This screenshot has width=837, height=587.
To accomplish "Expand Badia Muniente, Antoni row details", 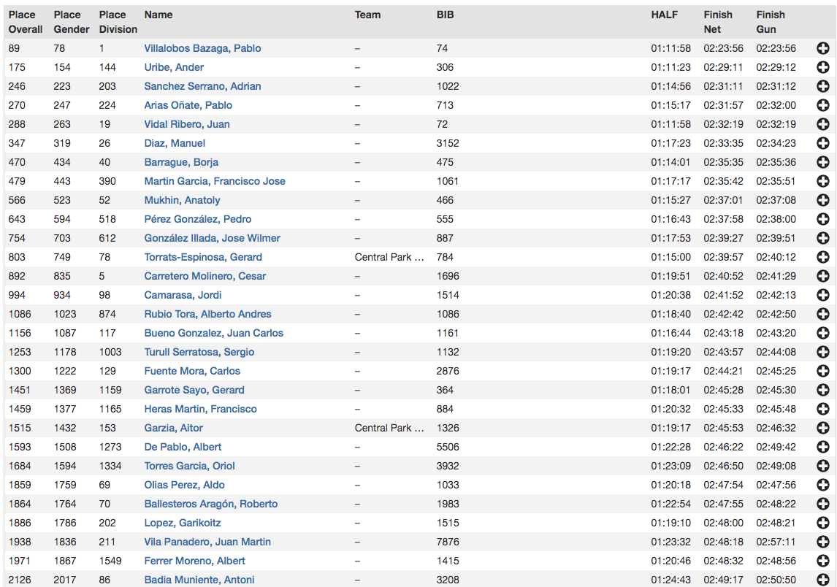I will [x=822, y=580].
